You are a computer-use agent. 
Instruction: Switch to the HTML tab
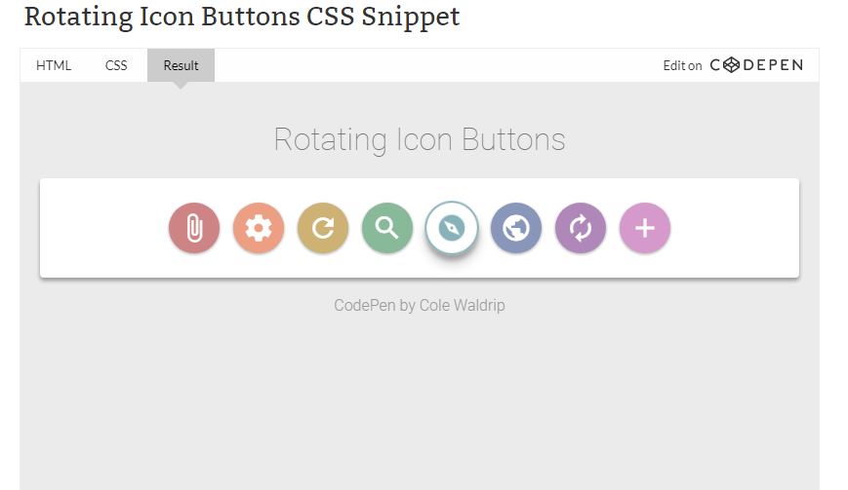click(54, 65)
